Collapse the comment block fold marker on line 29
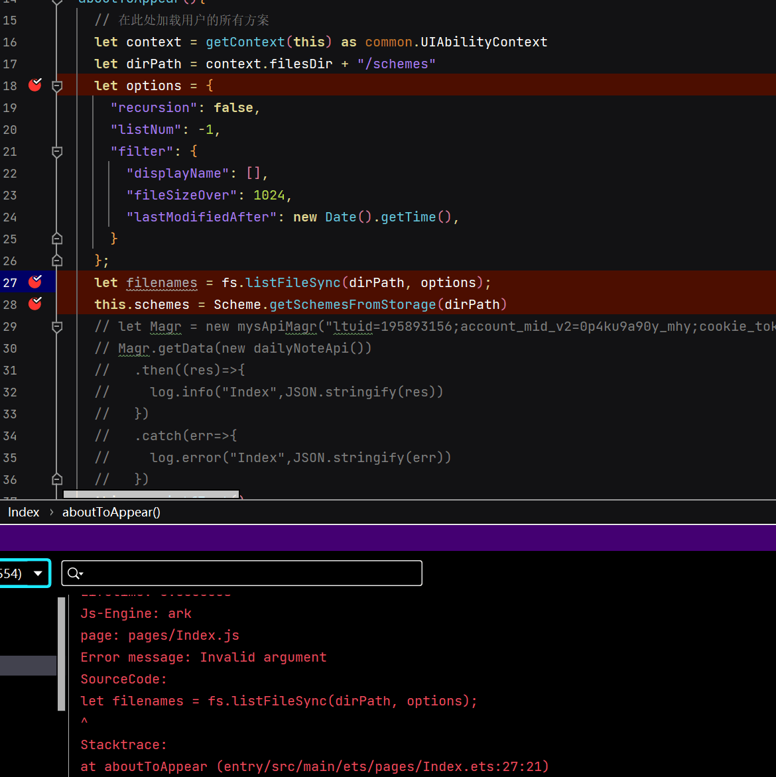Image resolution: width=776 pixels, height=777 pixels. (57, 327)
